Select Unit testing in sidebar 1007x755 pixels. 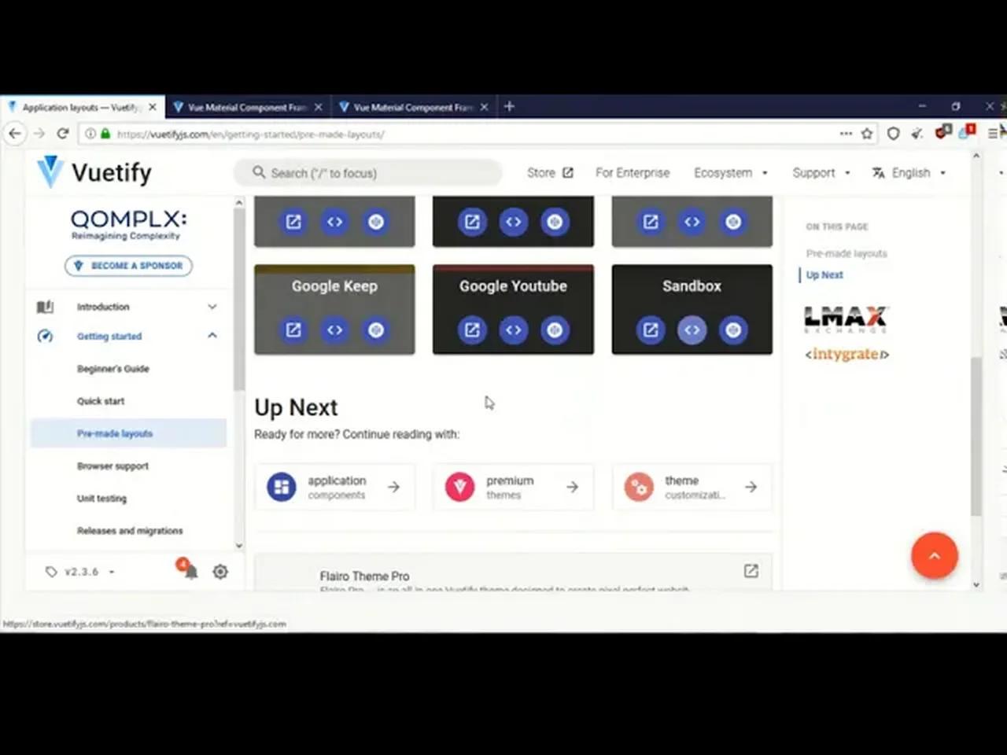point(101,499)
